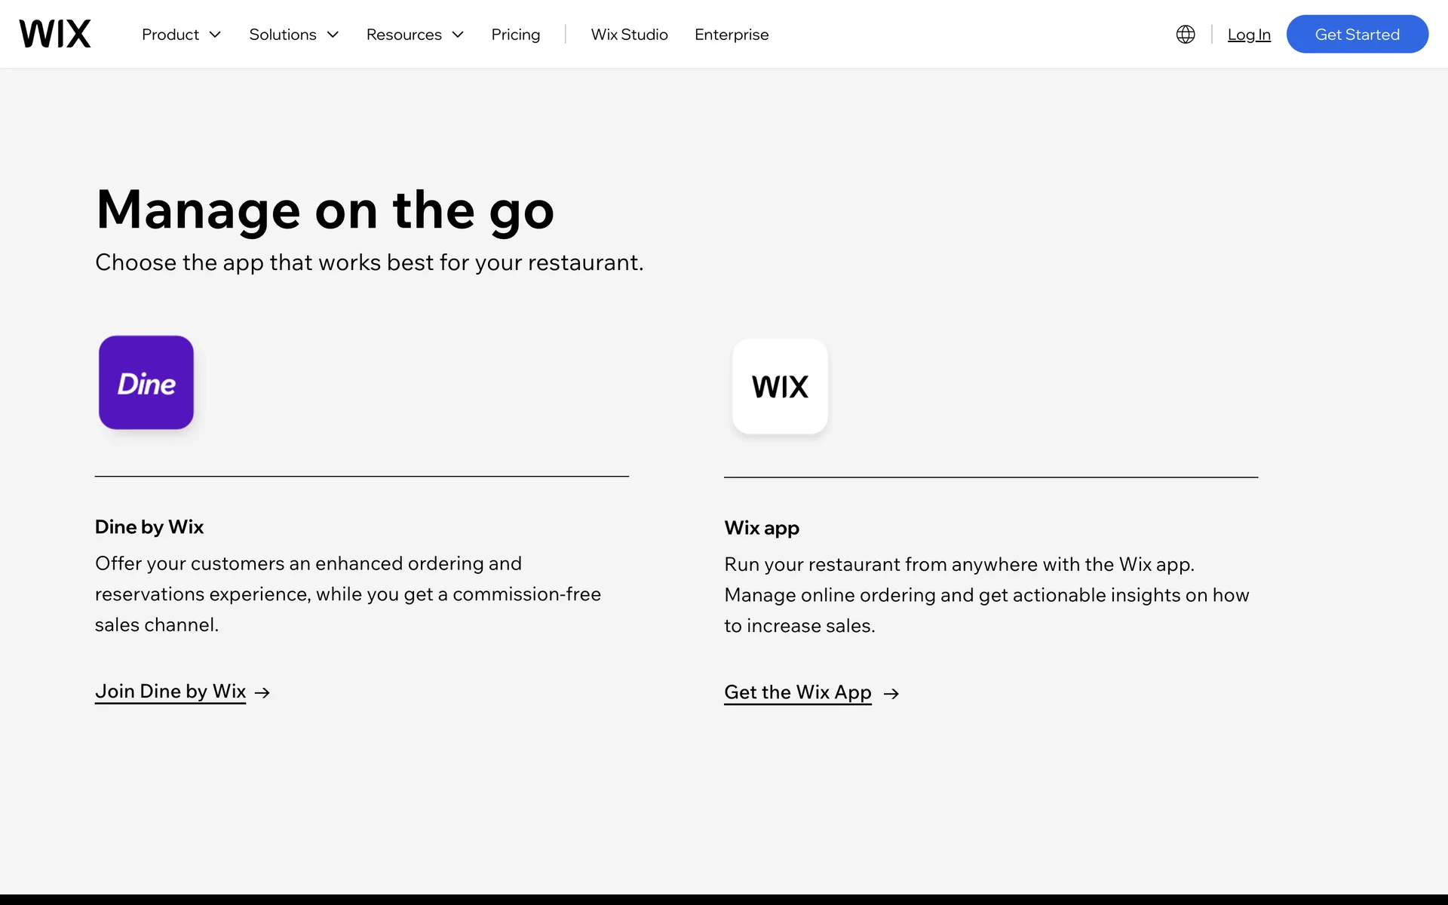Click the Log In link

(x=1249, y=35)
